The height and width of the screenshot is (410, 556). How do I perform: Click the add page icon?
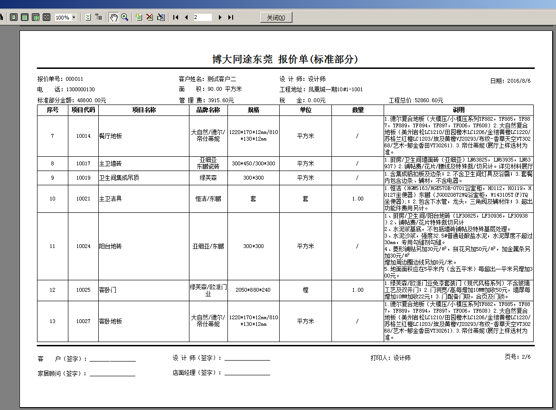tap(138, 17)
